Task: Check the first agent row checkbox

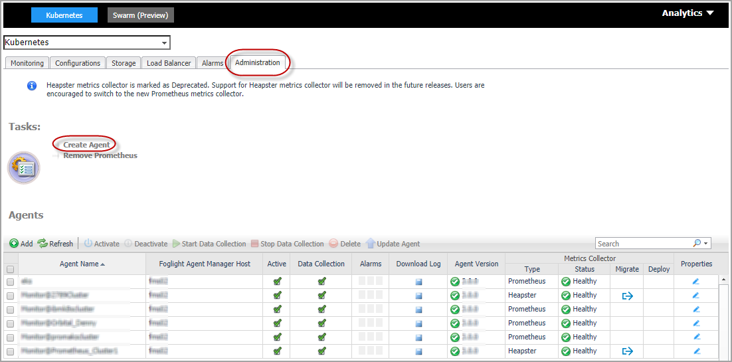Action: pyautogui.click(x=10, y=282)
